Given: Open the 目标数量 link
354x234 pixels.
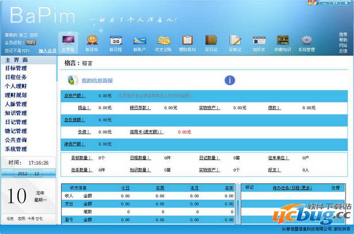Looking at the screenshot, I should coord(82,158).
